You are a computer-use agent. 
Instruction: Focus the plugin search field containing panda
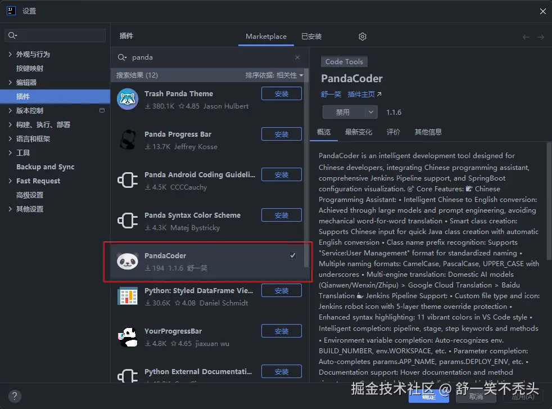coord(210,57)
